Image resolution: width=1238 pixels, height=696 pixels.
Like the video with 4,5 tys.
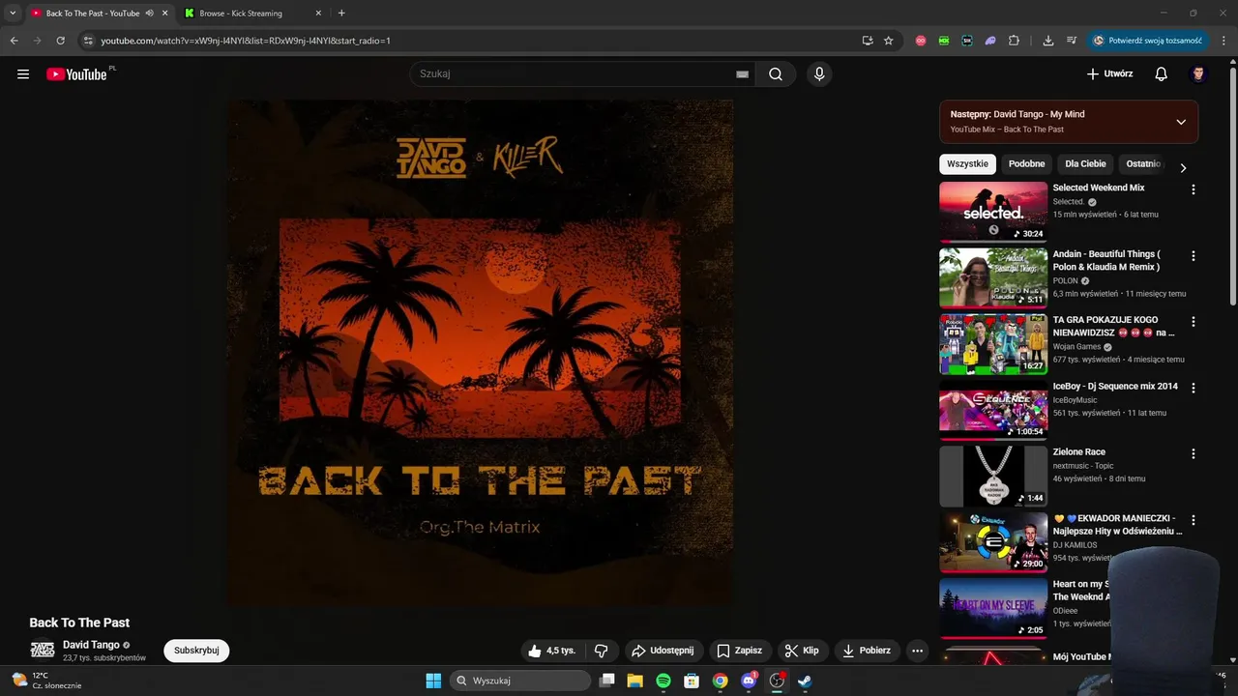pos(552,651)
